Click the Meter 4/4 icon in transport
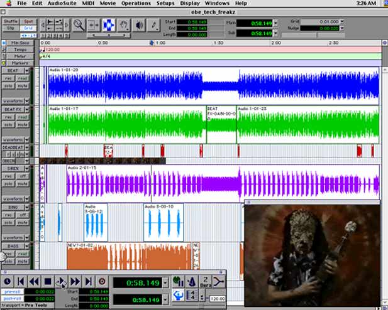Viewport: 388px width, 310px height. click(192, 296)
